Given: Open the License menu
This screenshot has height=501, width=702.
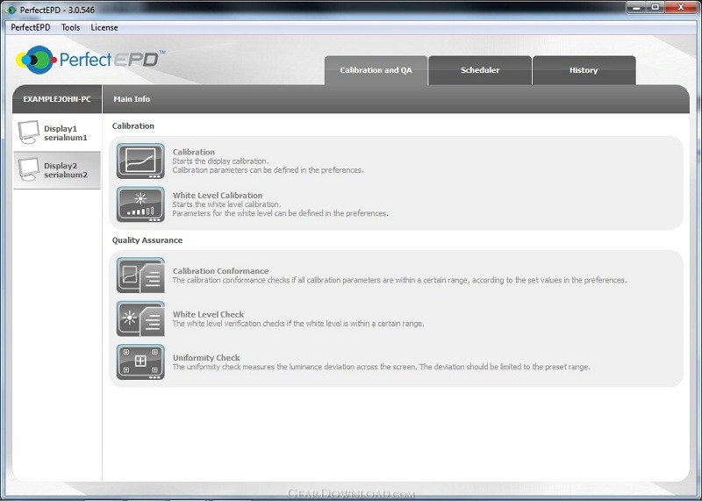Looking at the screenshot, I should click(x=104, y=27).
